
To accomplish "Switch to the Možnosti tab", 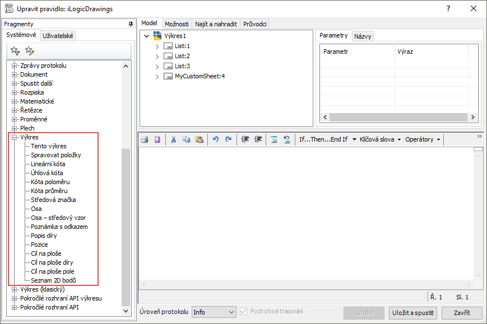I will coord(177,24).
